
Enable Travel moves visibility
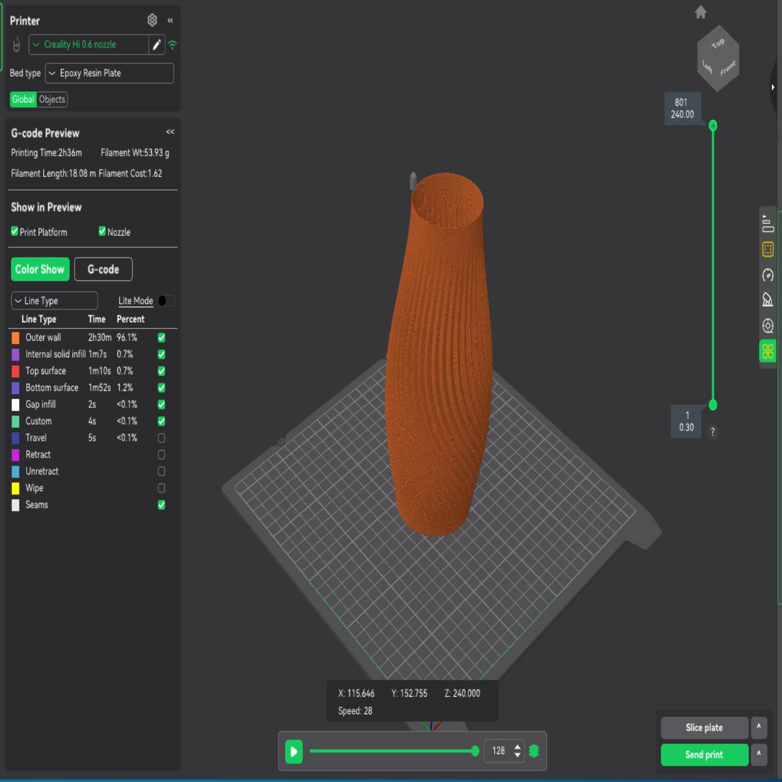coord(161,438)
